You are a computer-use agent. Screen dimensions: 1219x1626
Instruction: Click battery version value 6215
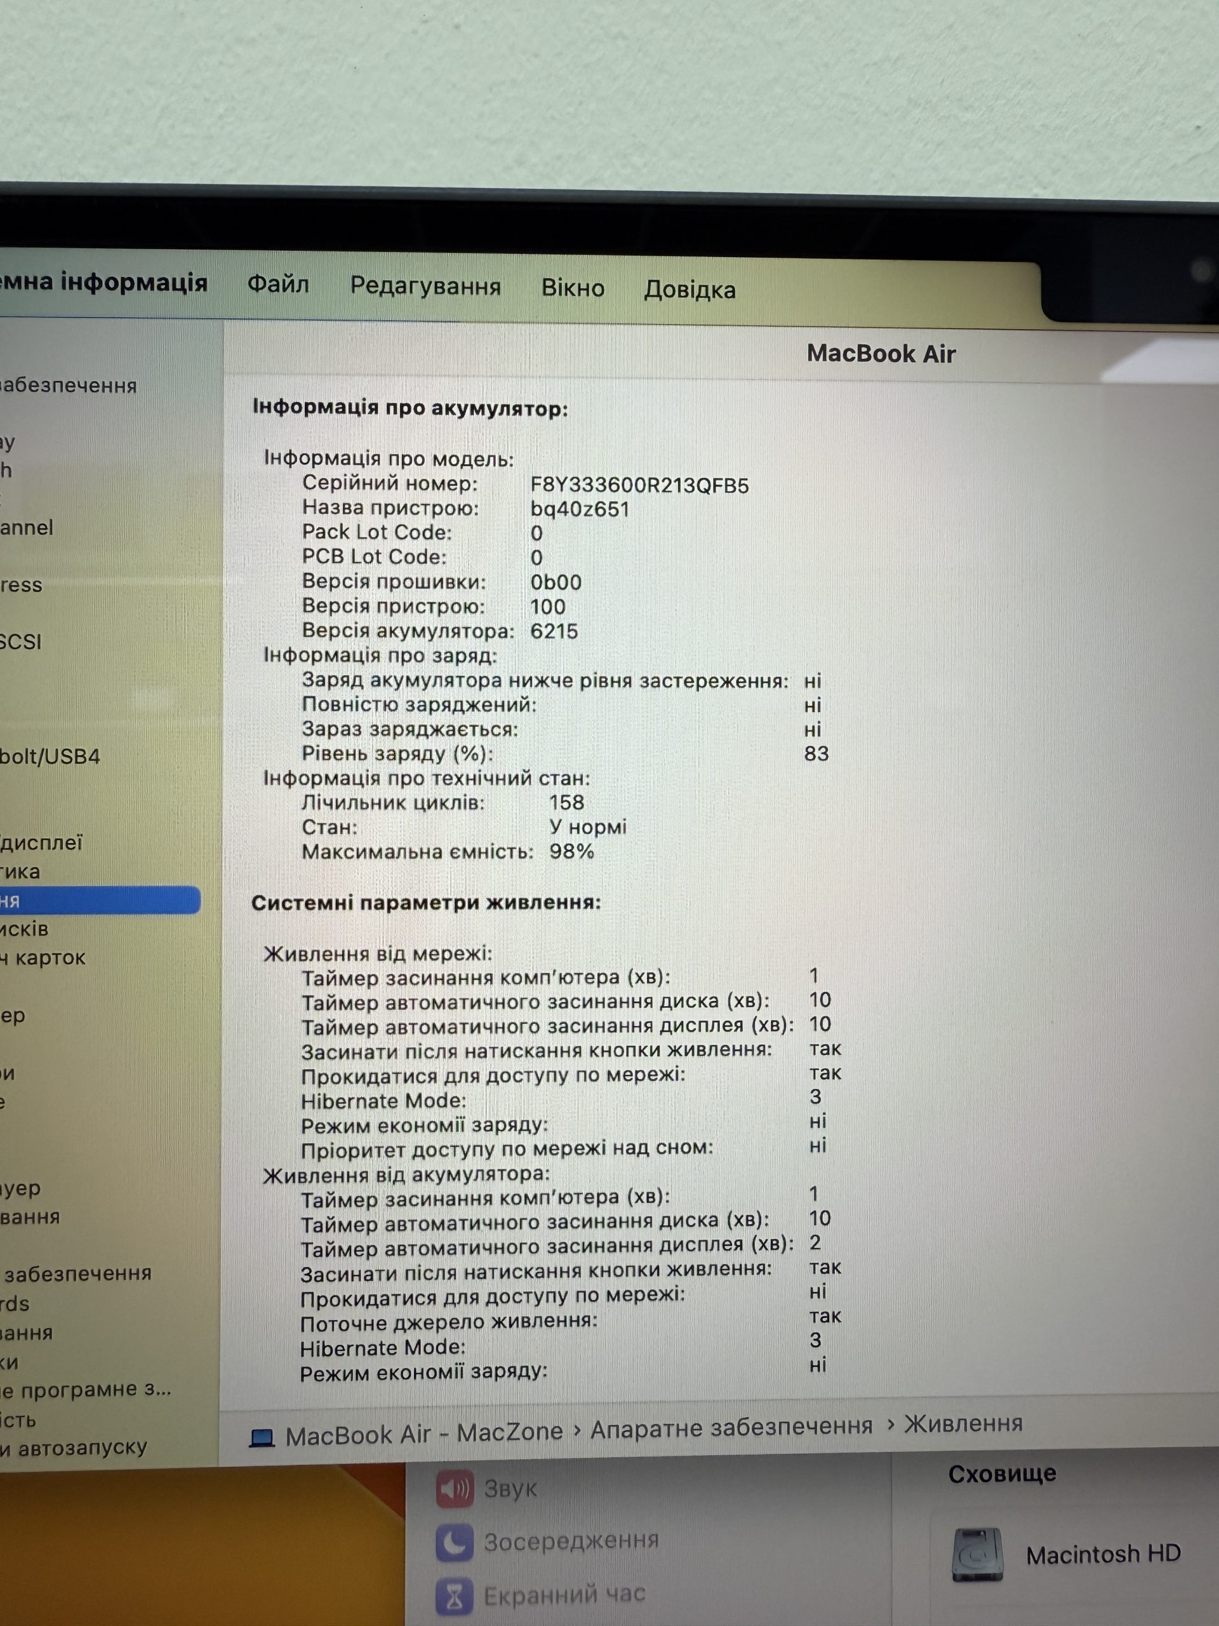pyautogui.click(x=554, y=631)
